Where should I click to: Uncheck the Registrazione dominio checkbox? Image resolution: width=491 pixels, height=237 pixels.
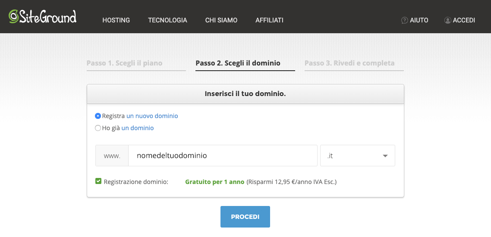coord(98,181)
